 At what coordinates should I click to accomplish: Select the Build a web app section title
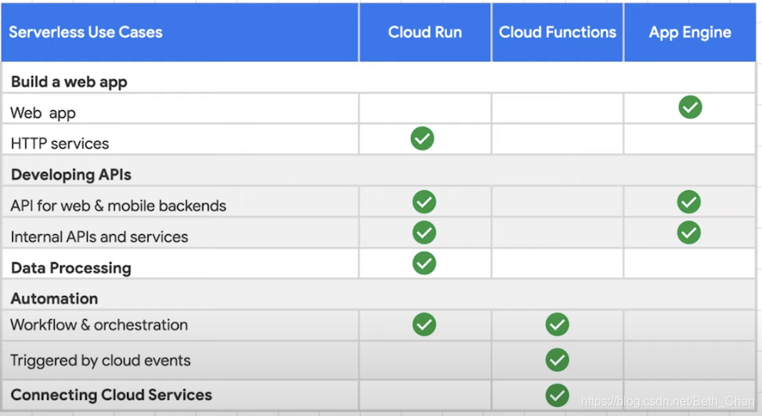pos(69,82)
